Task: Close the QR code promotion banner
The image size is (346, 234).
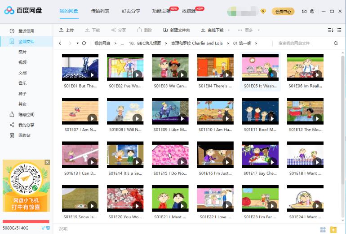Action: 47,162
